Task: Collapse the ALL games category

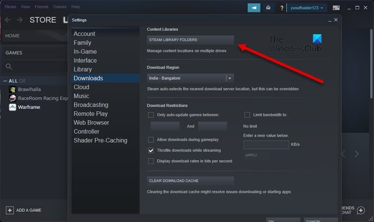Action: pyautogui.click(x=5, y=81)
